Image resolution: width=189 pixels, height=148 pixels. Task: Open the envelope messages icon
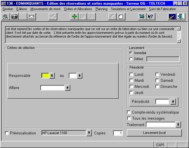click(31, 17)
